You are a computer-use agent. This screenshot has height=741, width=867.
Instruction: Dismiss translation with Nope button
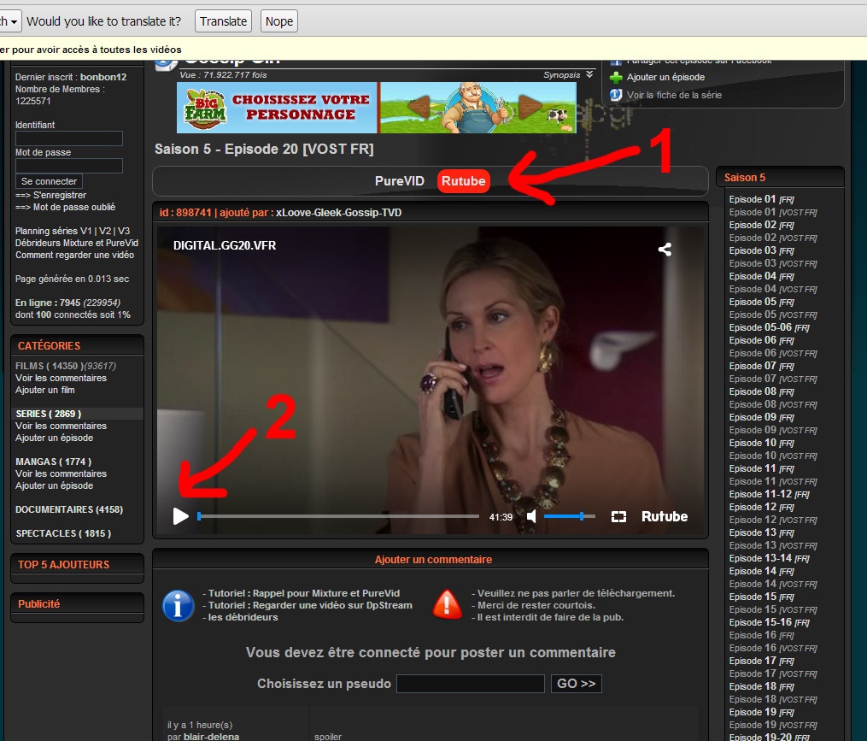point(278,21)
